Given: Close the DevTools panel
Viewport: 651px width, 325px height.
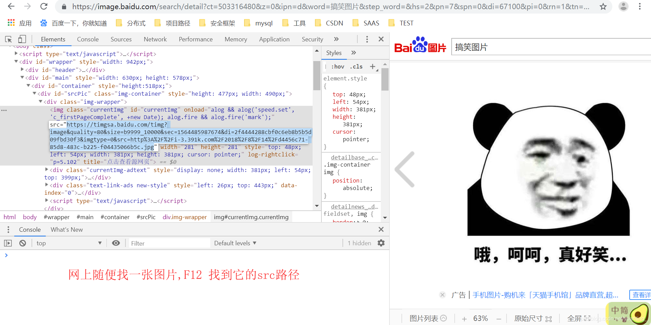Looking at the screenshot, I should pos(381,39).
